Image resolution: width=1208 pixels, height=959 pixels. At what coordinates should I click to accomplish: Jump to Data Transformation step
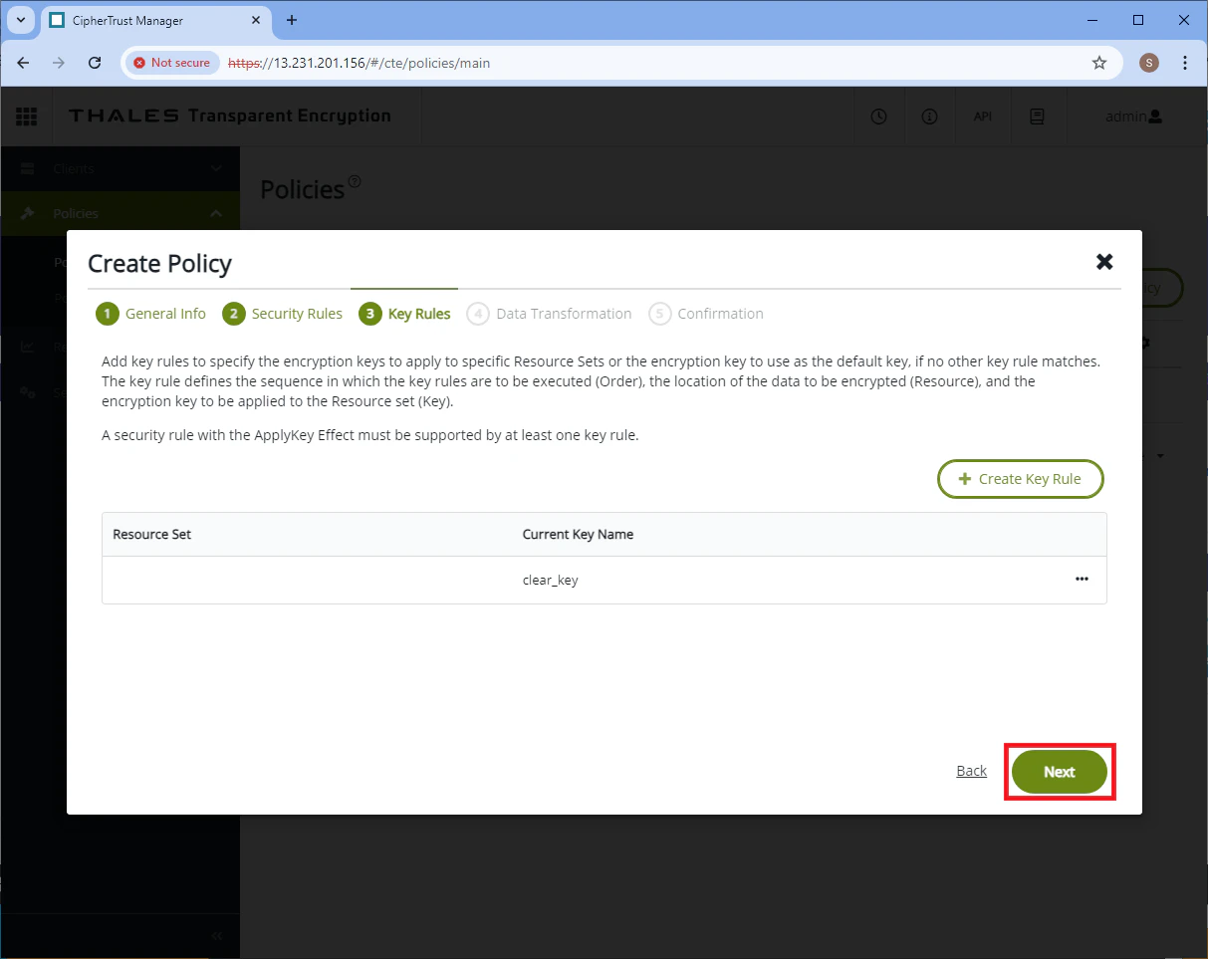pos(549,314)
